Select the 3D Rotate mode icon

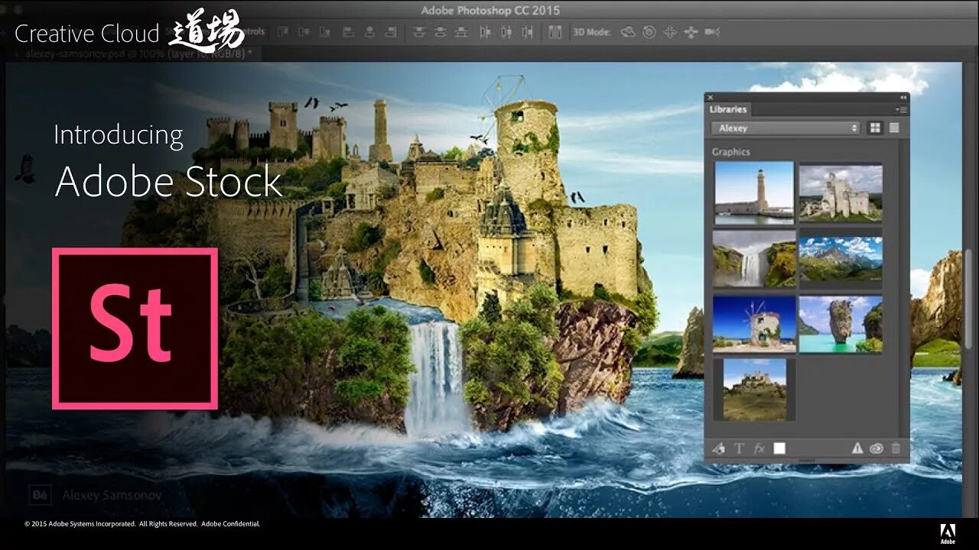click(x=628, y=32)
